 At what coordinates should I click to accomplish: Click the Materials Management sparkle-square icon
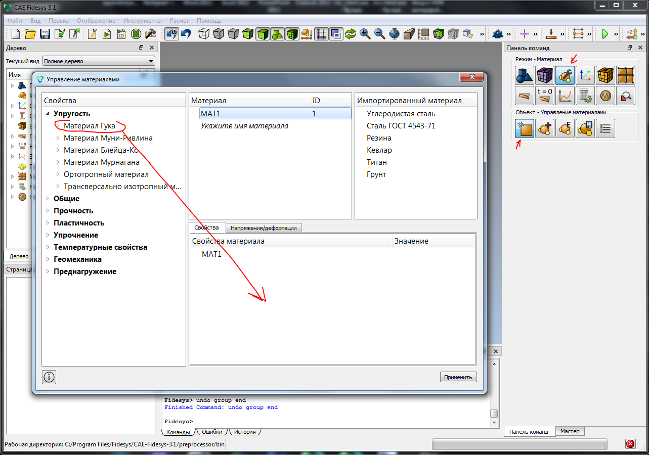525,128
